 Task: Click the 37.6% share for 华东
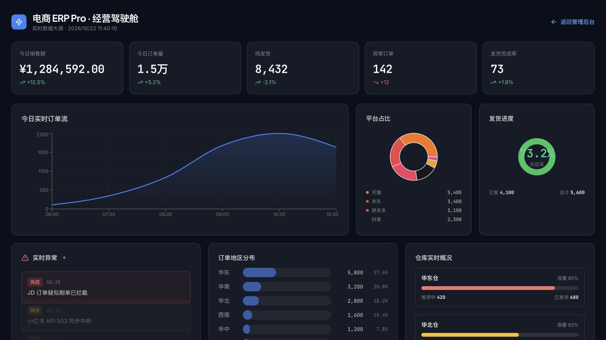pos(381,272)
